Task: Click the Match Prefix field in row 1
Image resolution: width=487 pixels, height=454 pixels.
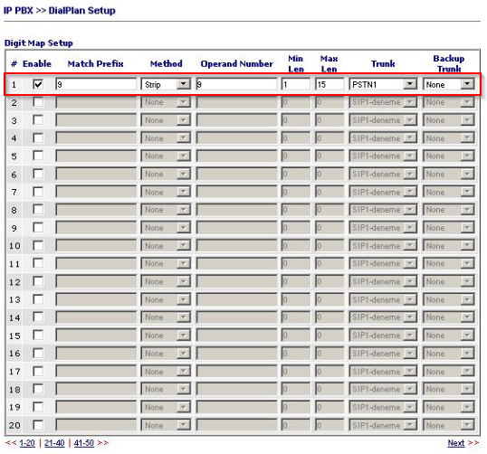Action: (x=96, y=84)
